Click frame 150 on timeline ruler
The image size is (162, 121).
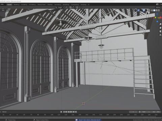(87, 115)
